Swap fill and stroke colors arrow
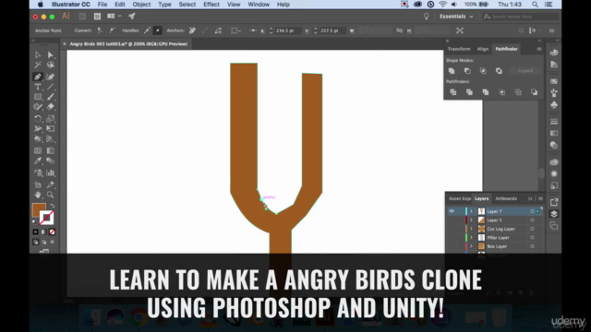This screenshot has height=332, width=591. click(53, 206)
